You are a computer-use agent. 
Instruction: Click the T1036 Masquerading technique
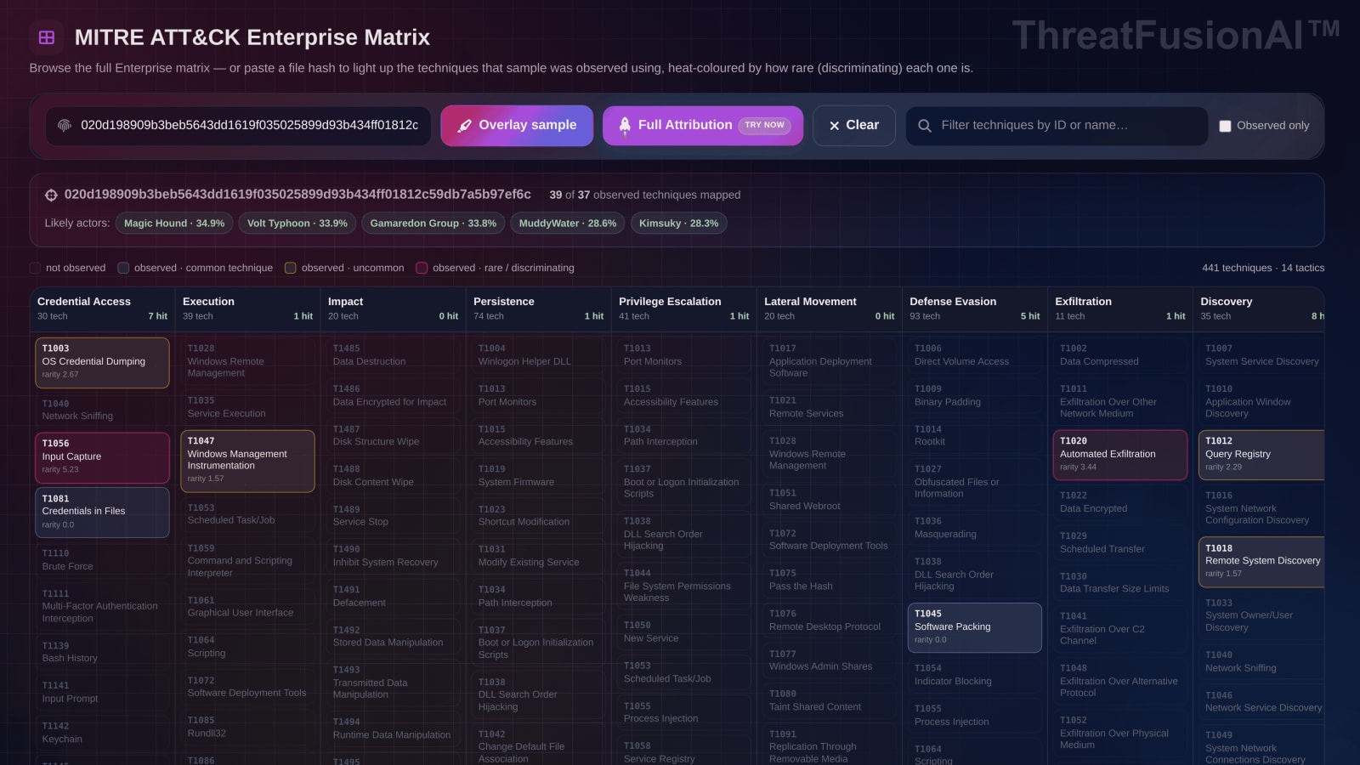(x=974, y=528)
